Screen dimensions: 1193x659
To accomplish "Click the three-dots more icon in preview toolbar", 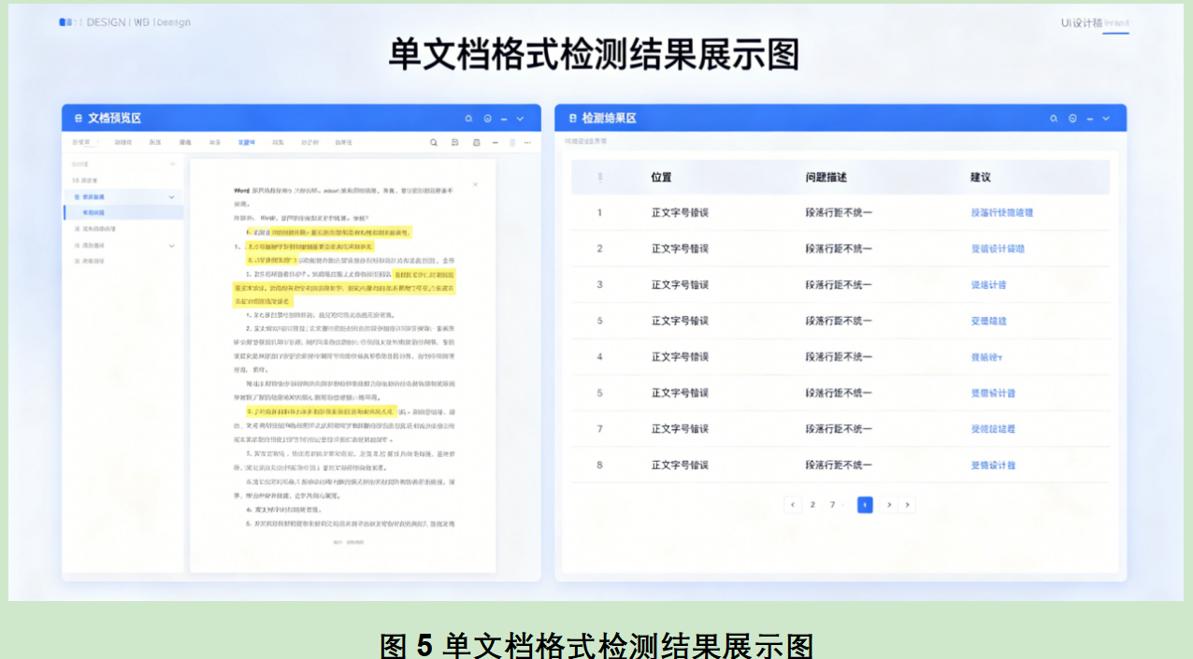I will coord(527,143).
